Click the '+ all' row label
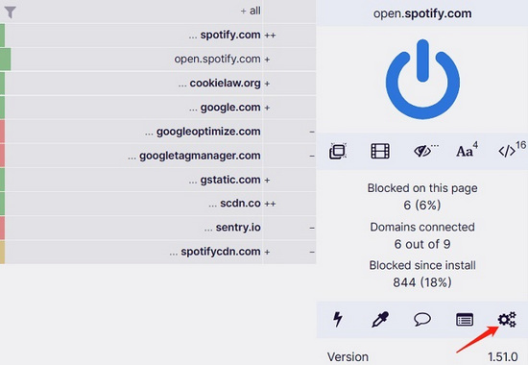The width and height of the screenshot is (528, 365). tap(251, 12)
